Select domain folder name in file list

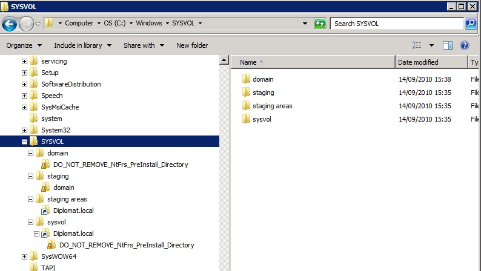click(x=263, y=79)
